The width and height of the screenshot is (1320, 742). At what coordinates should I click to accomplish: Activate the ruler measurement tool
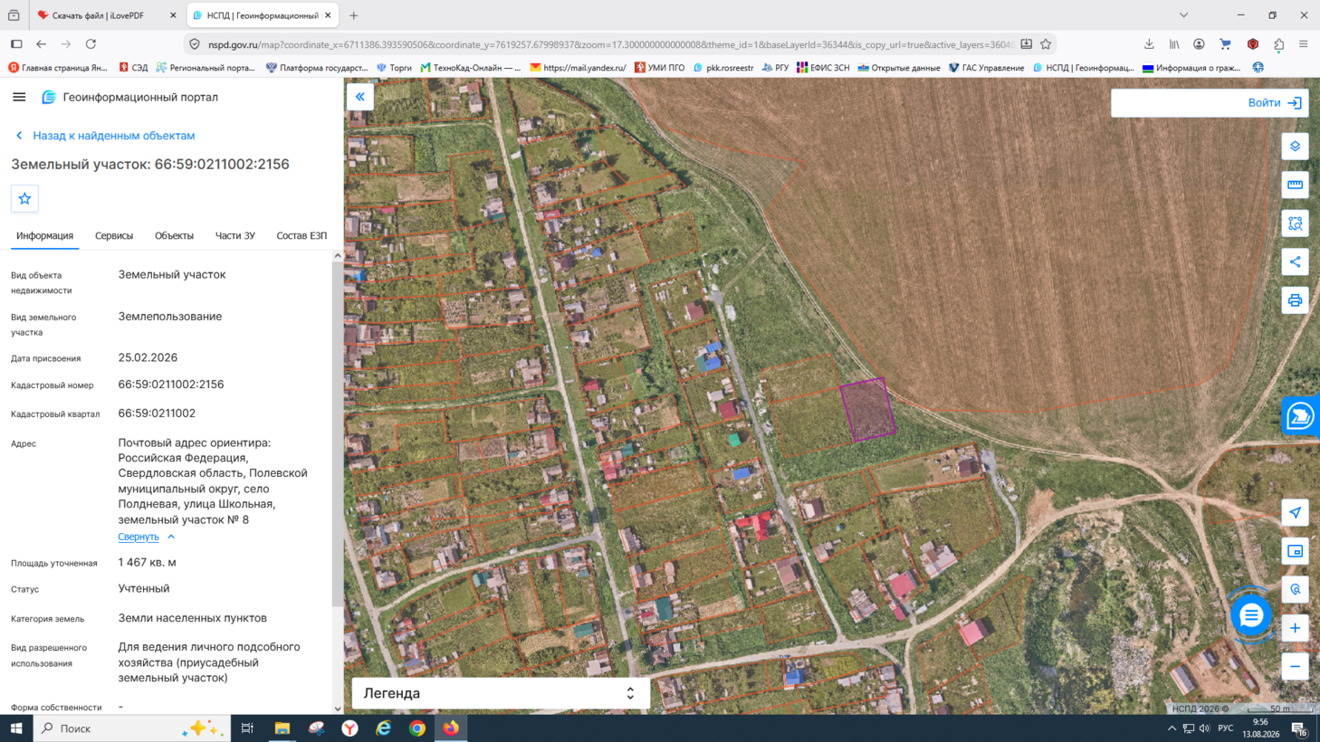(x=1295, y=185)
